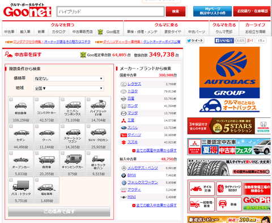Click the Google +1 button
272x223 pixels.
pyautogui.click(x=250, y=41)
